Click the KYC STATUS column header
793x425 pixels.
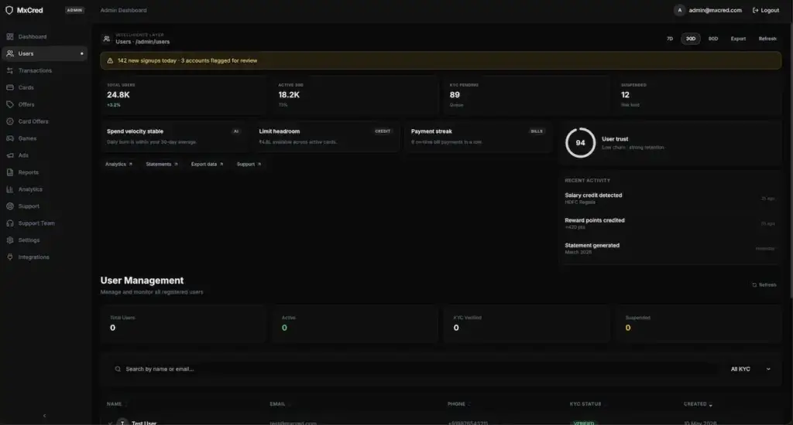pos(585,404)
